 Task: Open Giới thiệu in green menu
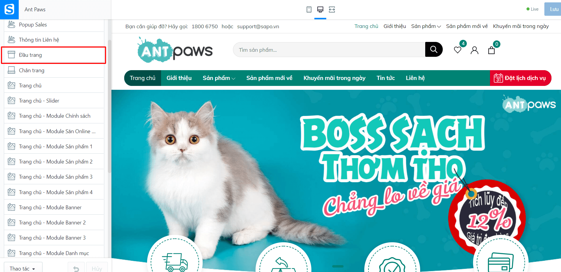[179, 78]
